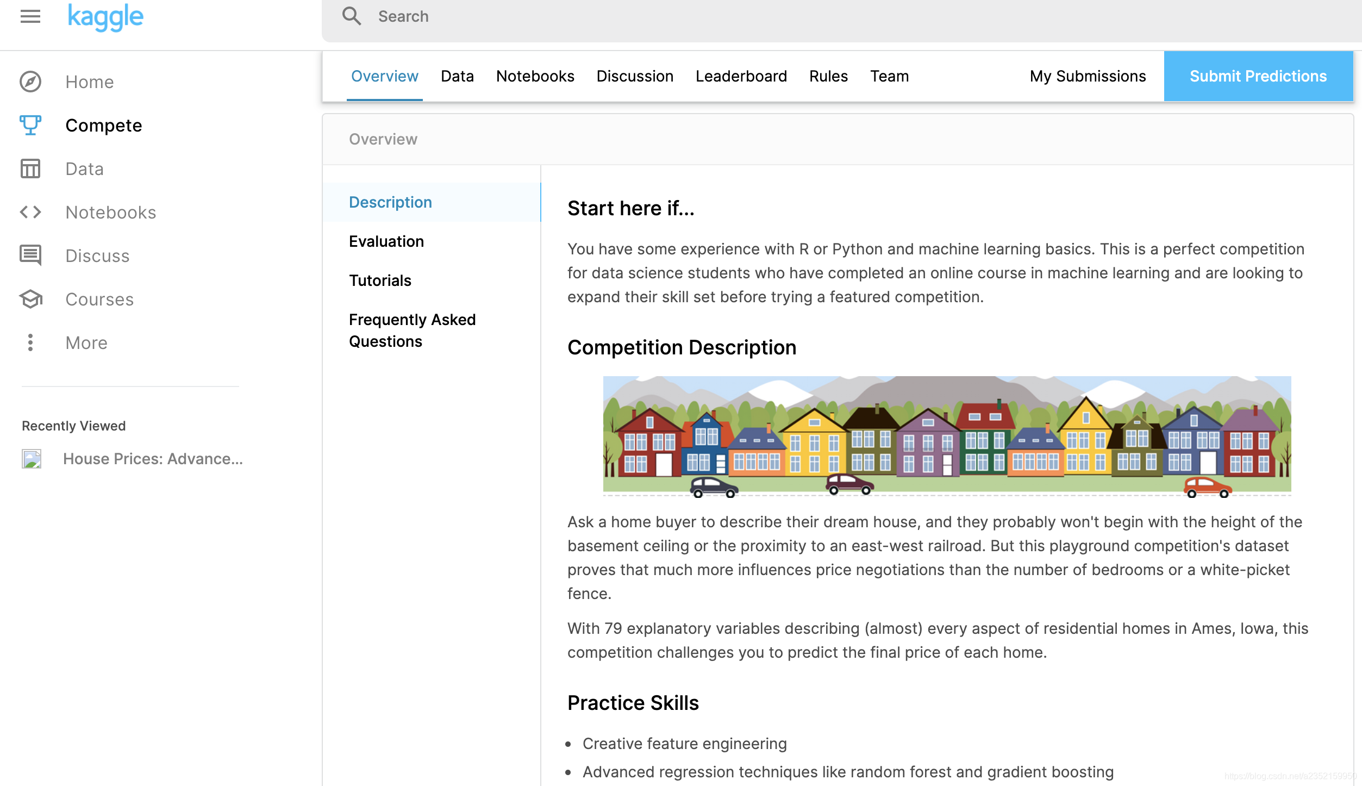Open Frequently Asked Questions section

411,330
